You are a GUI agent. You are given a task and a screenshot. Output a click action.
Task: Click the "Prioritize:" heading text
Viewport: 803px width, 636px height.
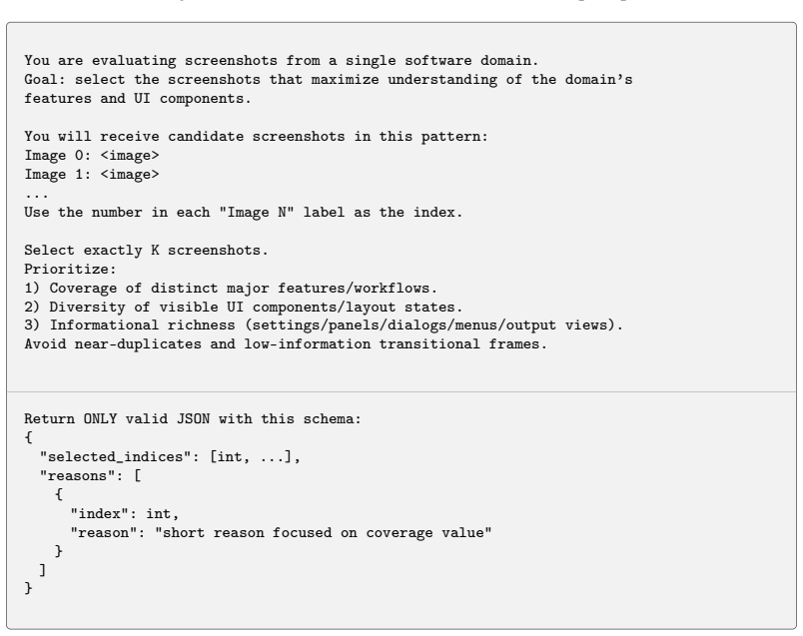[x=70, y=269]
